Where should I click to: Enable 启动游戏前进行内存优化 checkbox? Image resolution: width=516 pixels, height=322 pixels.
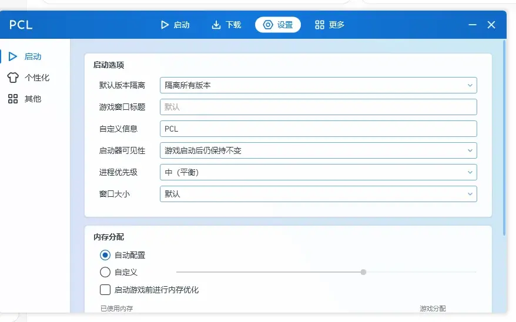[x=105, y=290]
